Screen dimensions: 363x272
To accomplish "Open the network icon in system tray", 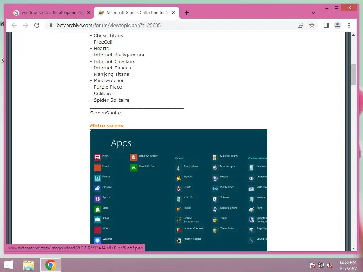I will (x=321, y=265).
